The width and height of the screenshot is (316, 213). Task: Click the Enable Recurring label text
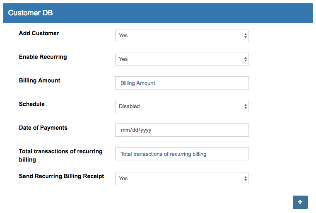pos(43,57)
